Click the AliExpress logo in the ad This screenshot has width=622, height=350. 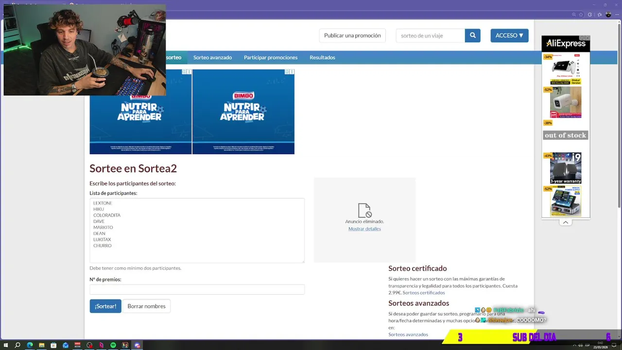click(x=566, y=44)
